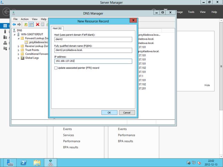Click the tray flag Action Center icon
Image resolution: width=223 pixels, height=167 pixels.
click(x=188, y=163)
